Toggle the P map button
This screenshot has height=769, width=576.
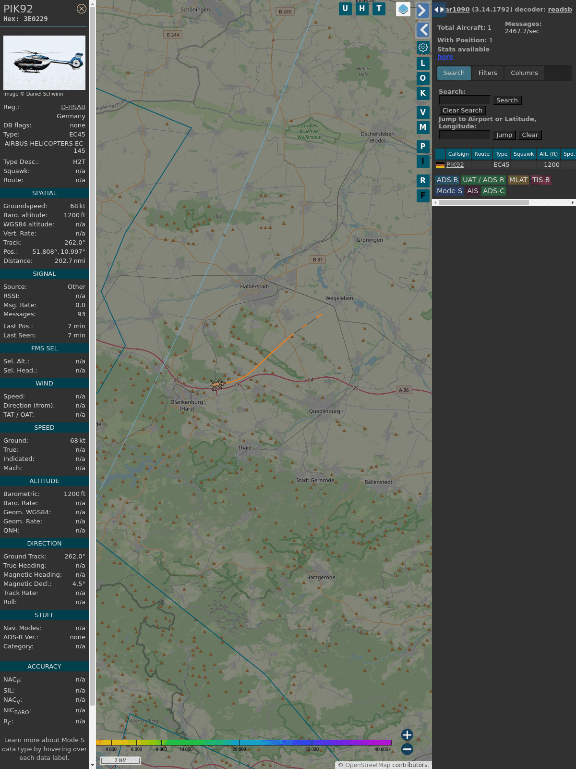tap(423, 147)
